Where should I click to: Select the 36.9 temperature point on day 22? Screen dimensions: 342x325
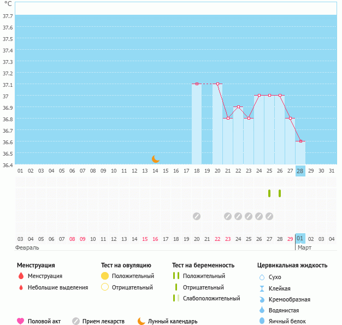238,107
